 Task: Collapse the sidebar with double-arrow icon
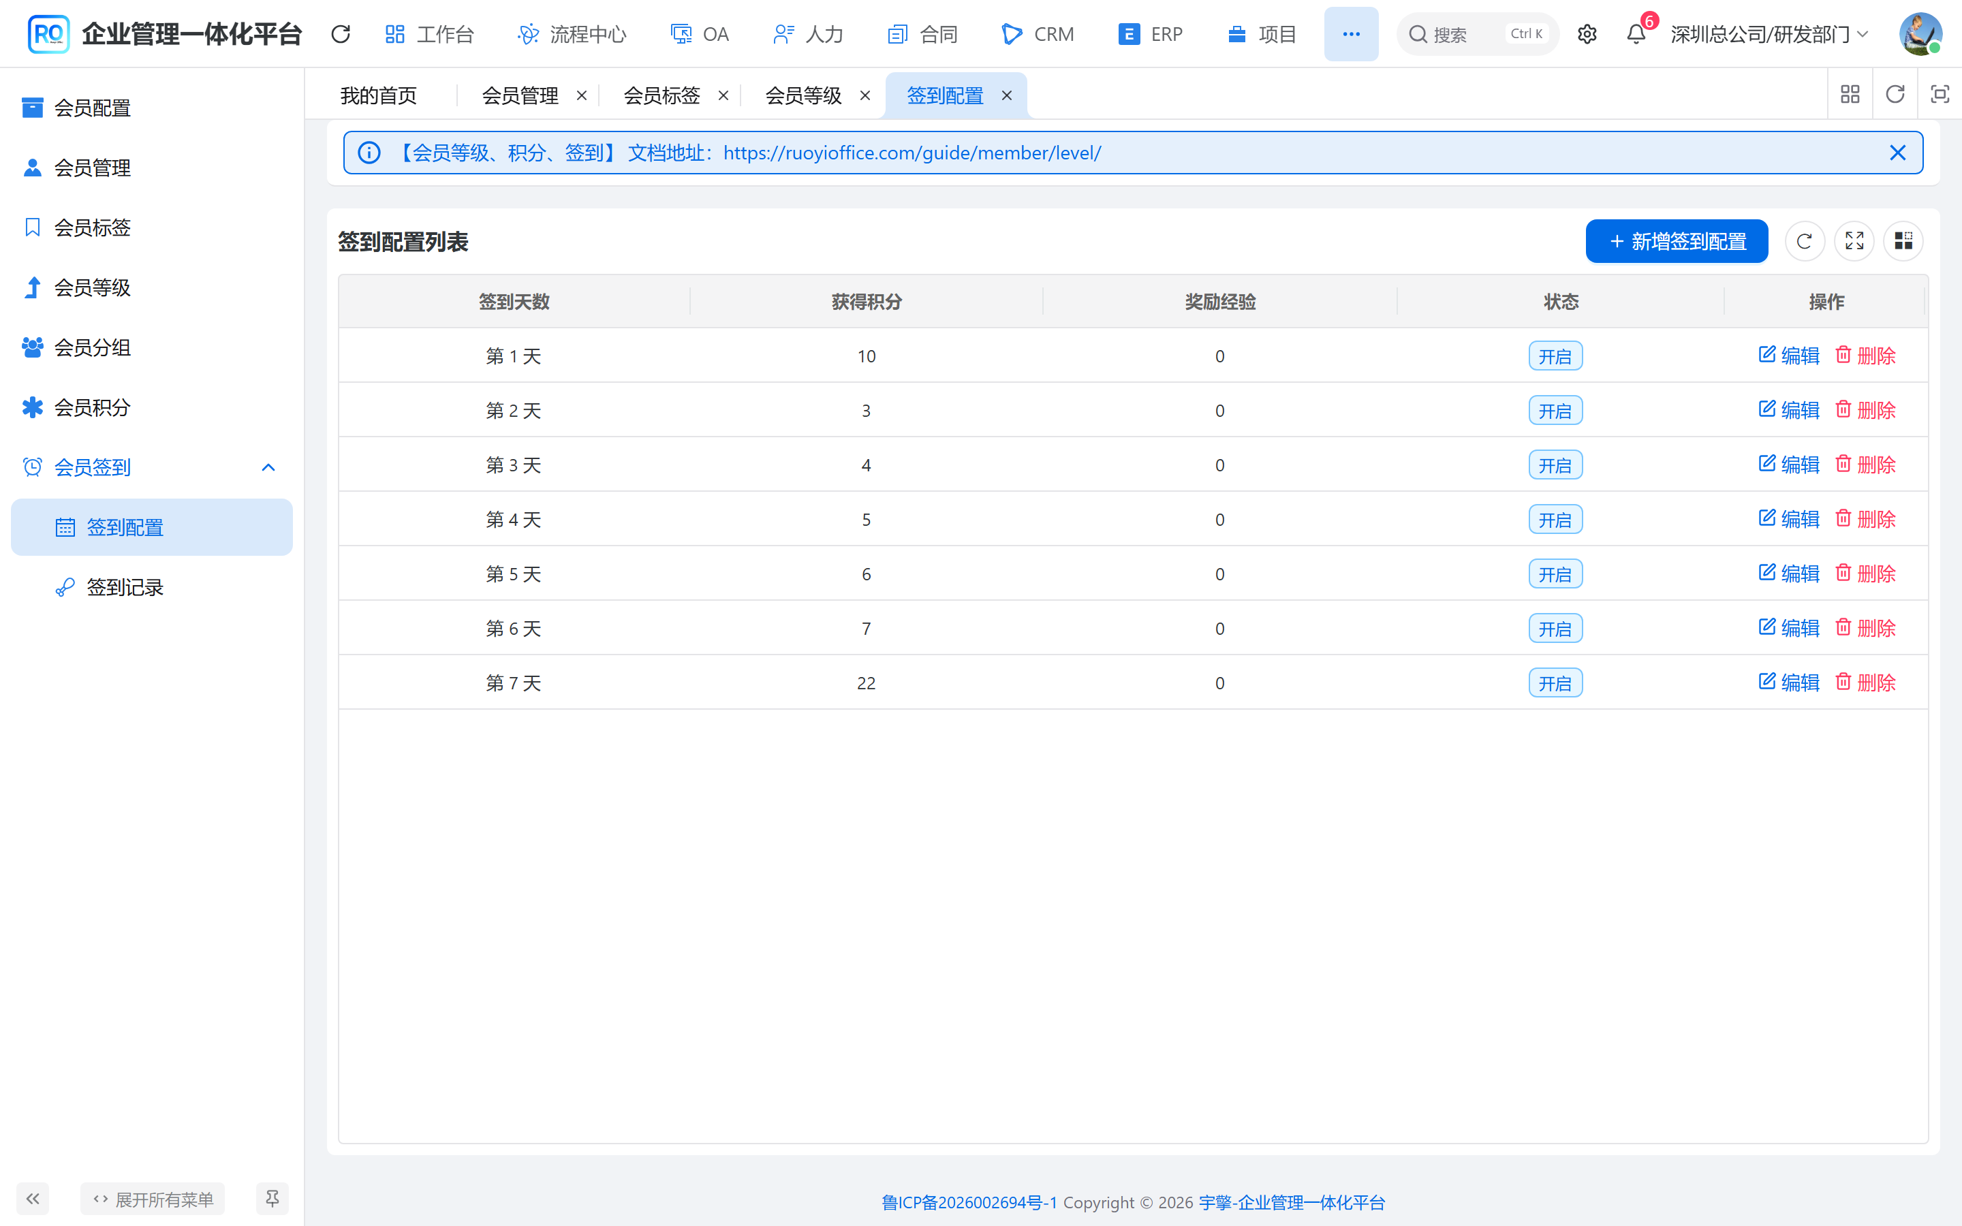[x=33, y=1199]
